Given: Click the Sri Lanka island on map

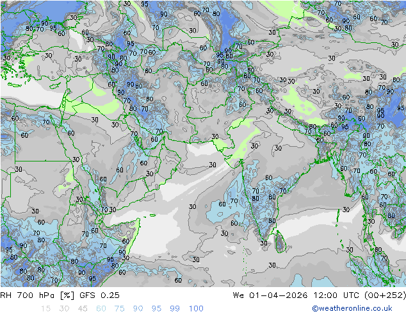Looking at the screenshot, I should point(280,242).
